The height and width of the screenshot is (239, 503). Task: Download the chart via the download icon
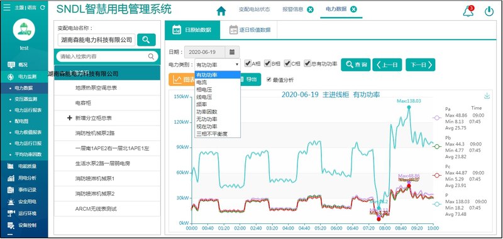coord(487,96)
